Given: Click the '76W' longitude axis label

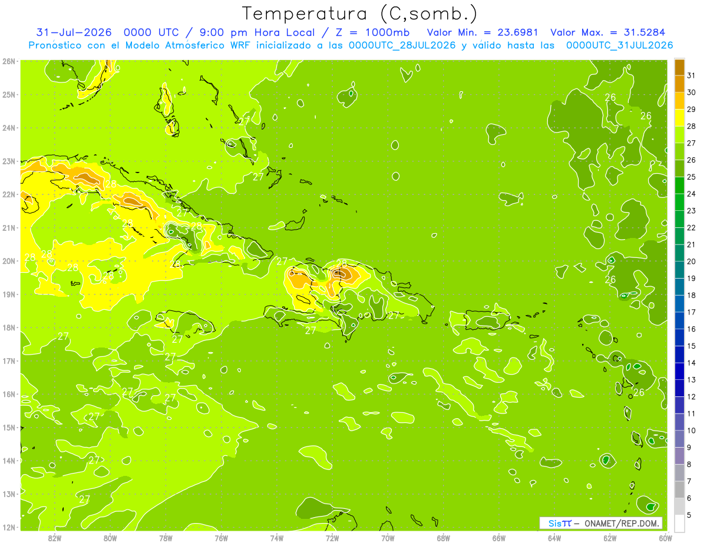Looking at the screenshot, I should [x=221, y=538].
